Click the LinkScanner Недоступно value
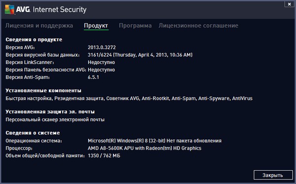Image resolution: width=296 pixels, height=184 pixels. (x=101, y=62)
